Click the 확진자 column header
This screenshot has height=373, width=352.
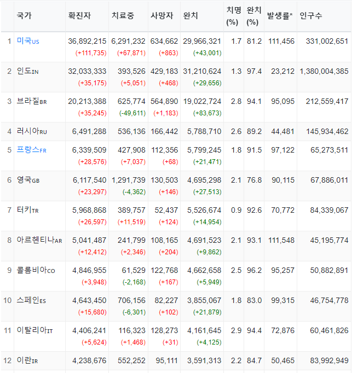[x=79, y=16]
